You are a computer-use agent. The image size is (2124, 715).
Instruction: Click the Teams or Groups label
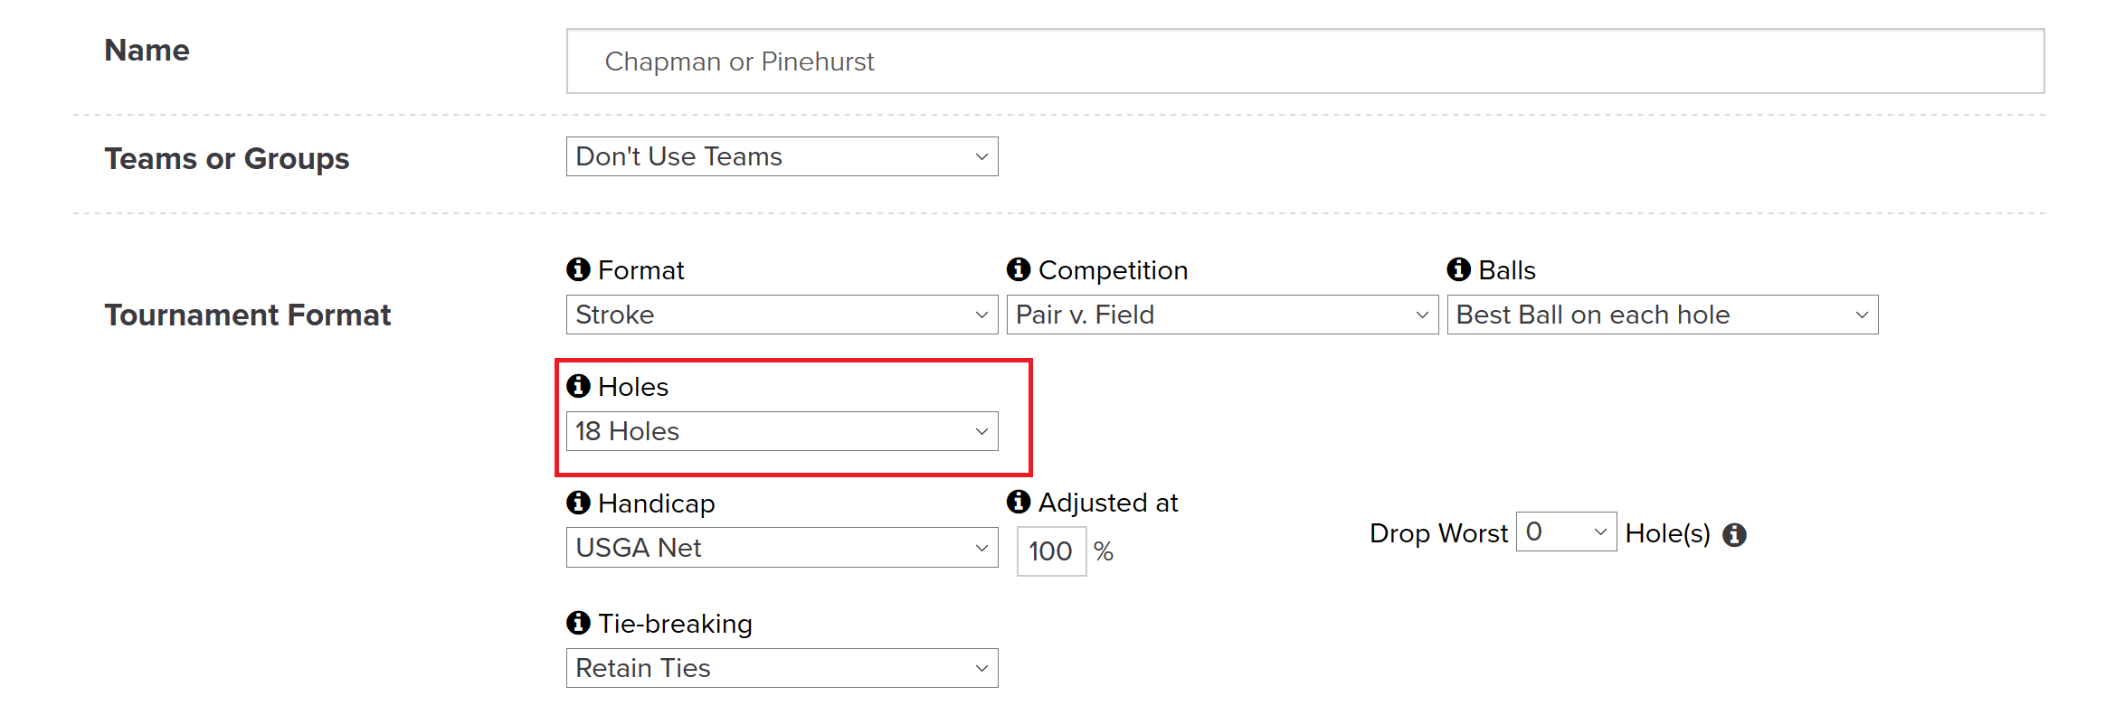227,158
